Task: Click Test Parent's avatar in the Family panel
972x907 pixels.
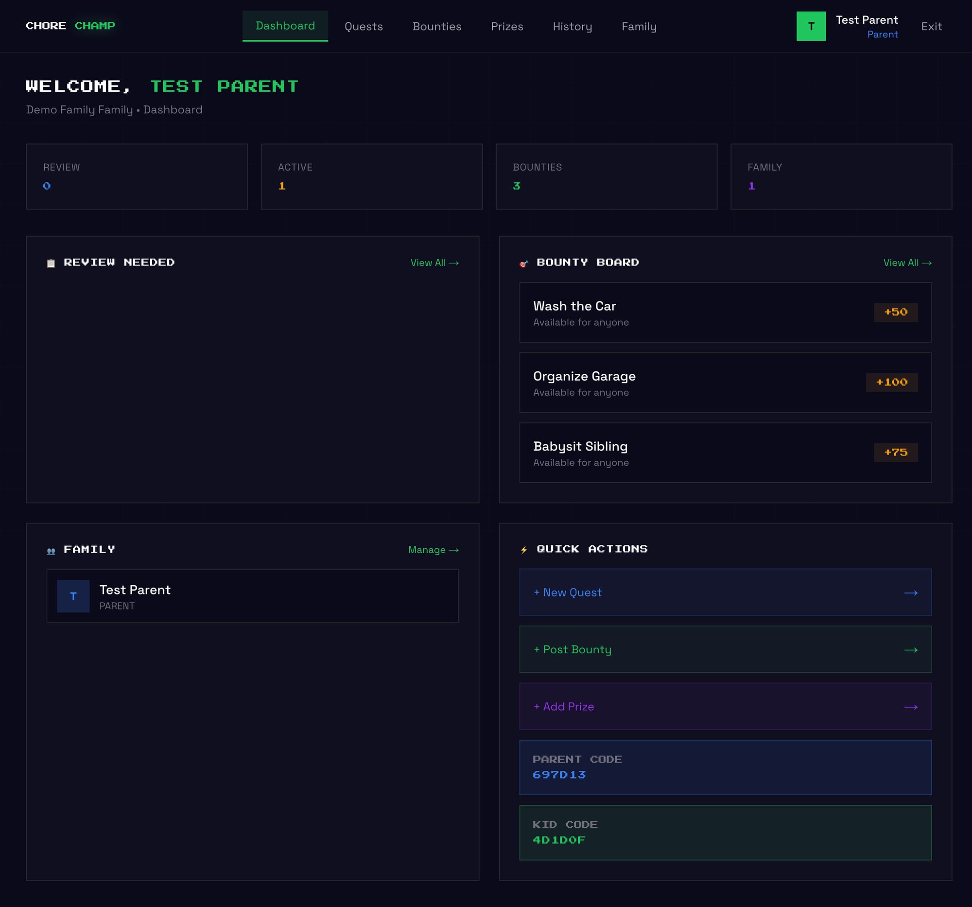Action: pyautogui.click(x=73, y=596)
